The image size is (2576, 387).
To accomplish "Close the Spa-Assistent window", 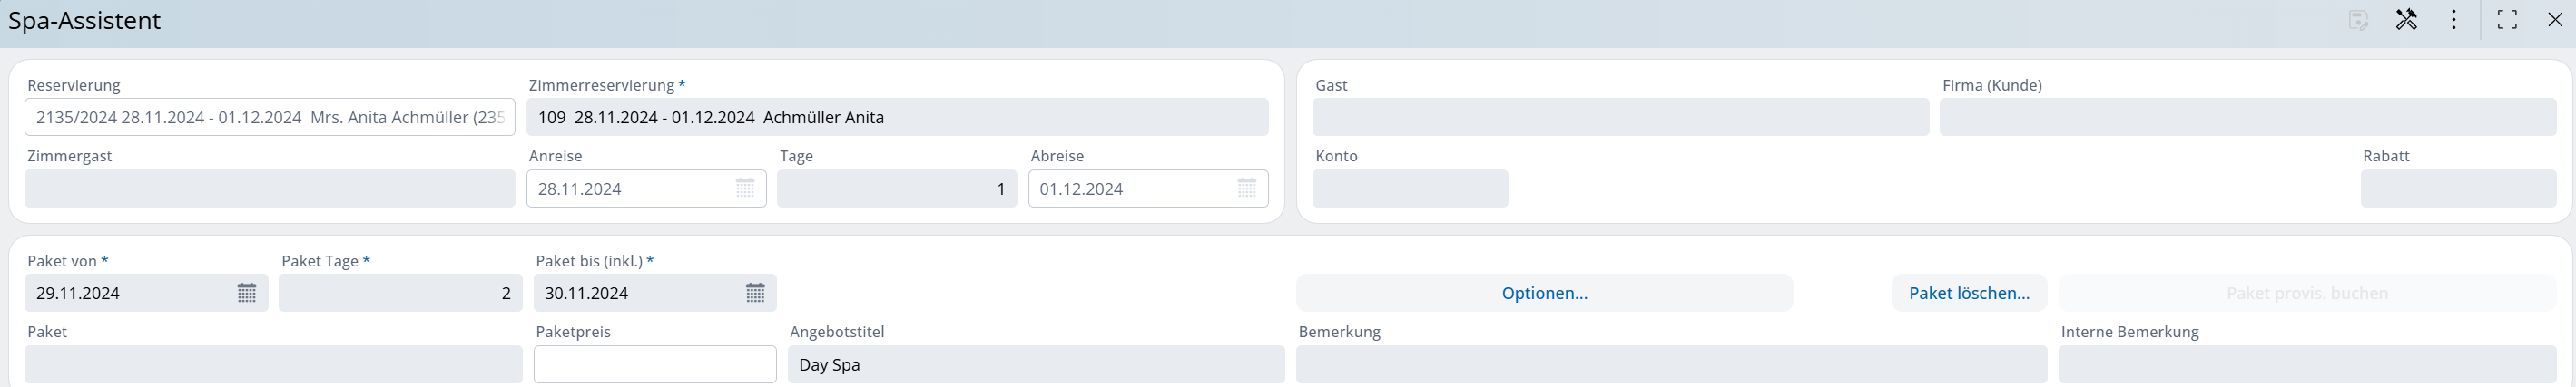I will click(x=2555, y=20).
